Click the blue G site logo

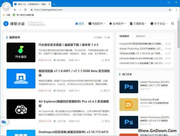pos(6,24)
